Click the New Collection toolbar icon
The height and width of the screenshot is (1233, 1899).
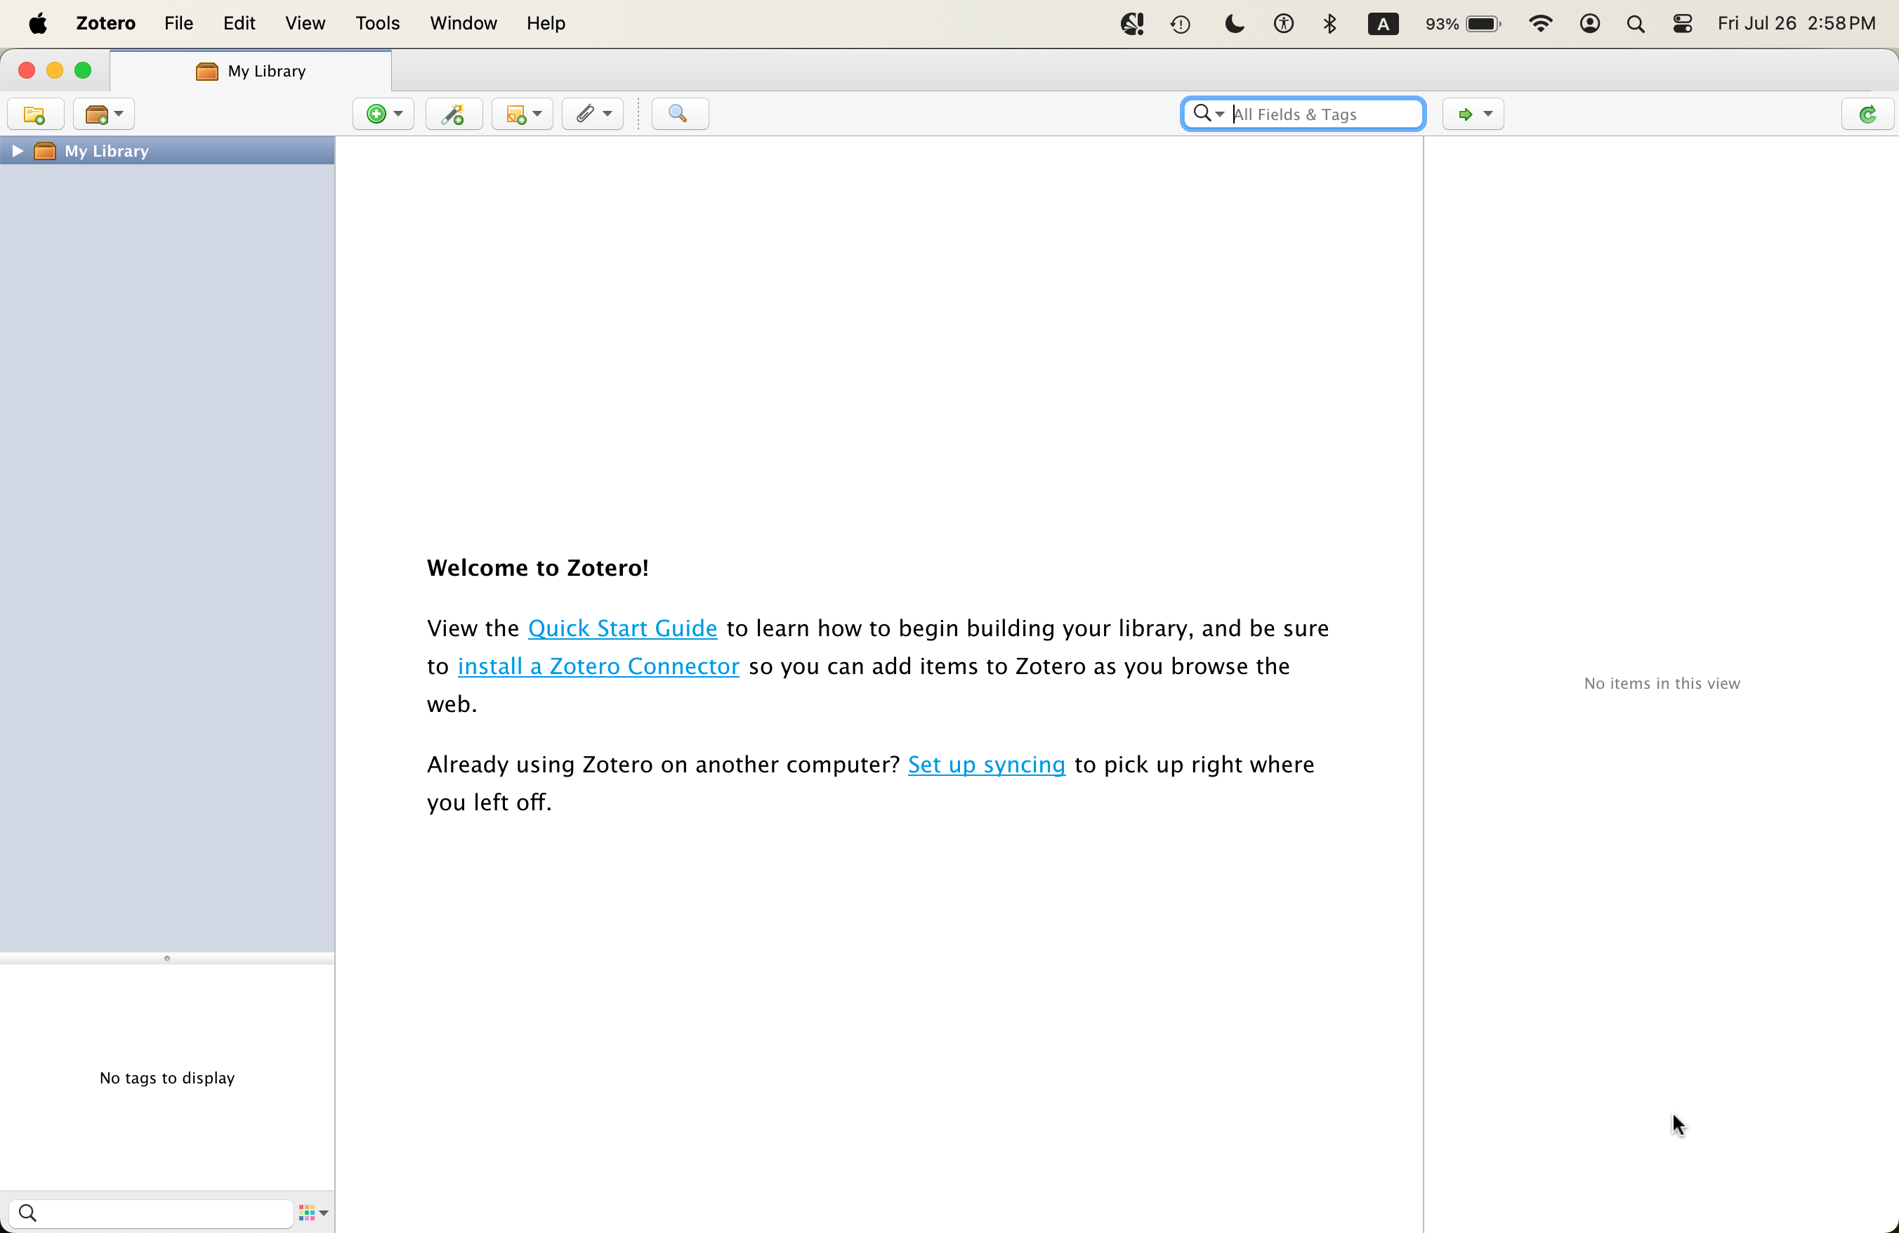[x=34, y=114]
